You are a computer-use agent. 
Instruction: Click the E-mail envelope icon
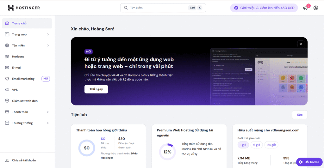pyautogui.click(x=7, y=68)
